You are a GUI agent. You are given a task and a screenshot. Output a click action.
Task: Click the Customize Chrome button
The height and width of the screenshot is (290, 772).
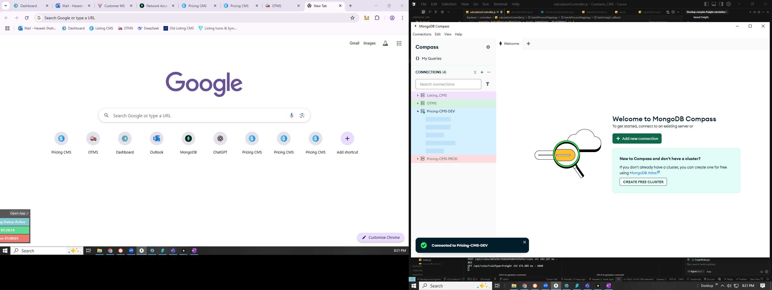pyautogui.click(x=381, y=237)
